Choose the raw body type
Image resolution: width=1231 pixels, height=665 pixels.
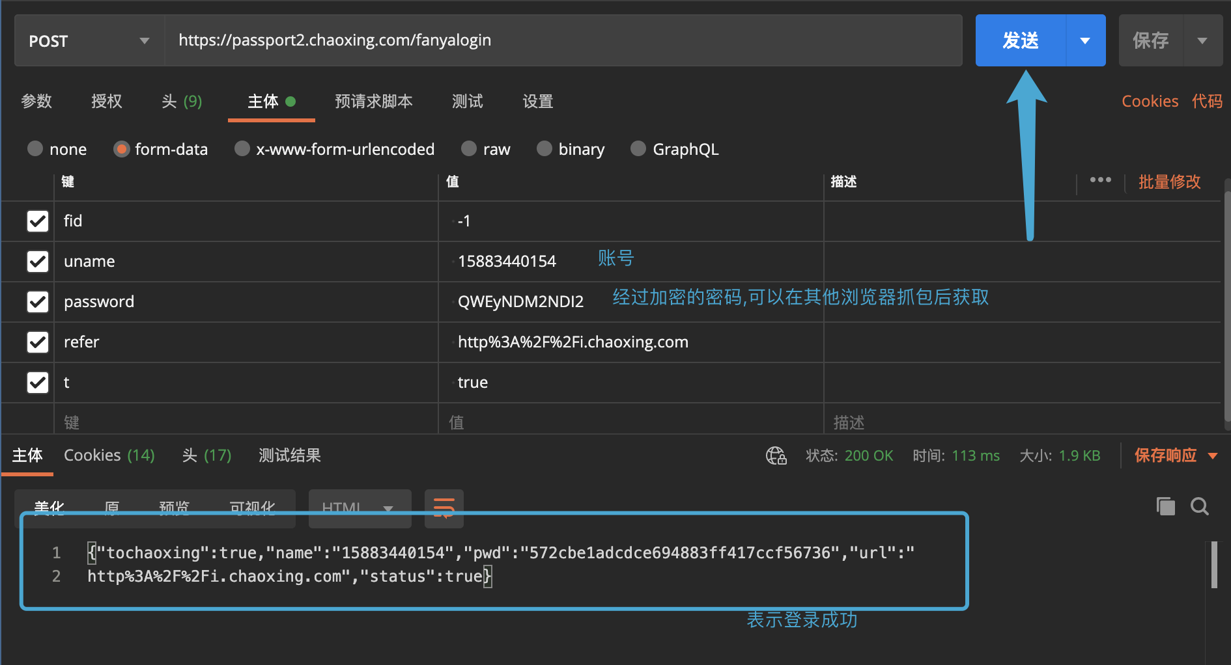pos(469,149)
